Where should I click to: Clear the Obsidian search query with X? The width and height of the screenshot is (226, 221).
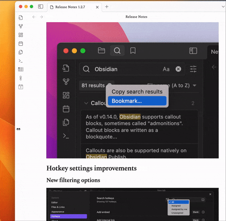tap(178, 69)
